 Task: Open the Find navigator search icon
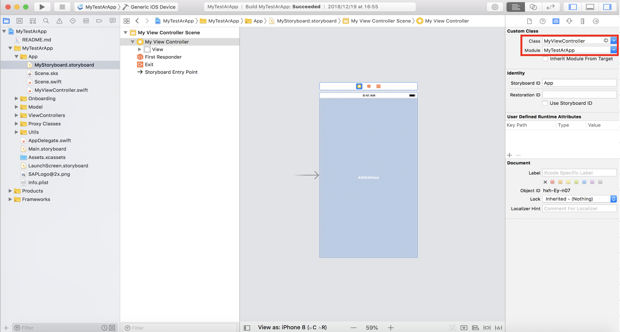(x=46, y=21)
